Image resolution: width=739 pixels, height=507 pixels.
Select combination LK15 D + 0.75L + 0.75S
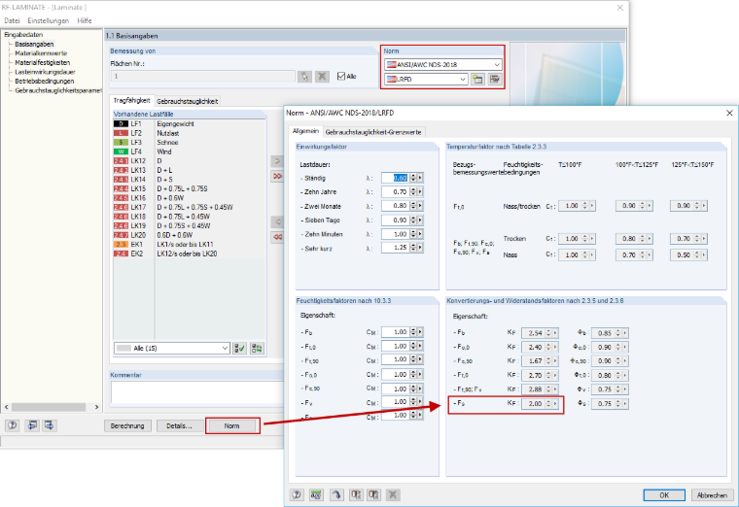pyautogui.click(x=190, y=188)
